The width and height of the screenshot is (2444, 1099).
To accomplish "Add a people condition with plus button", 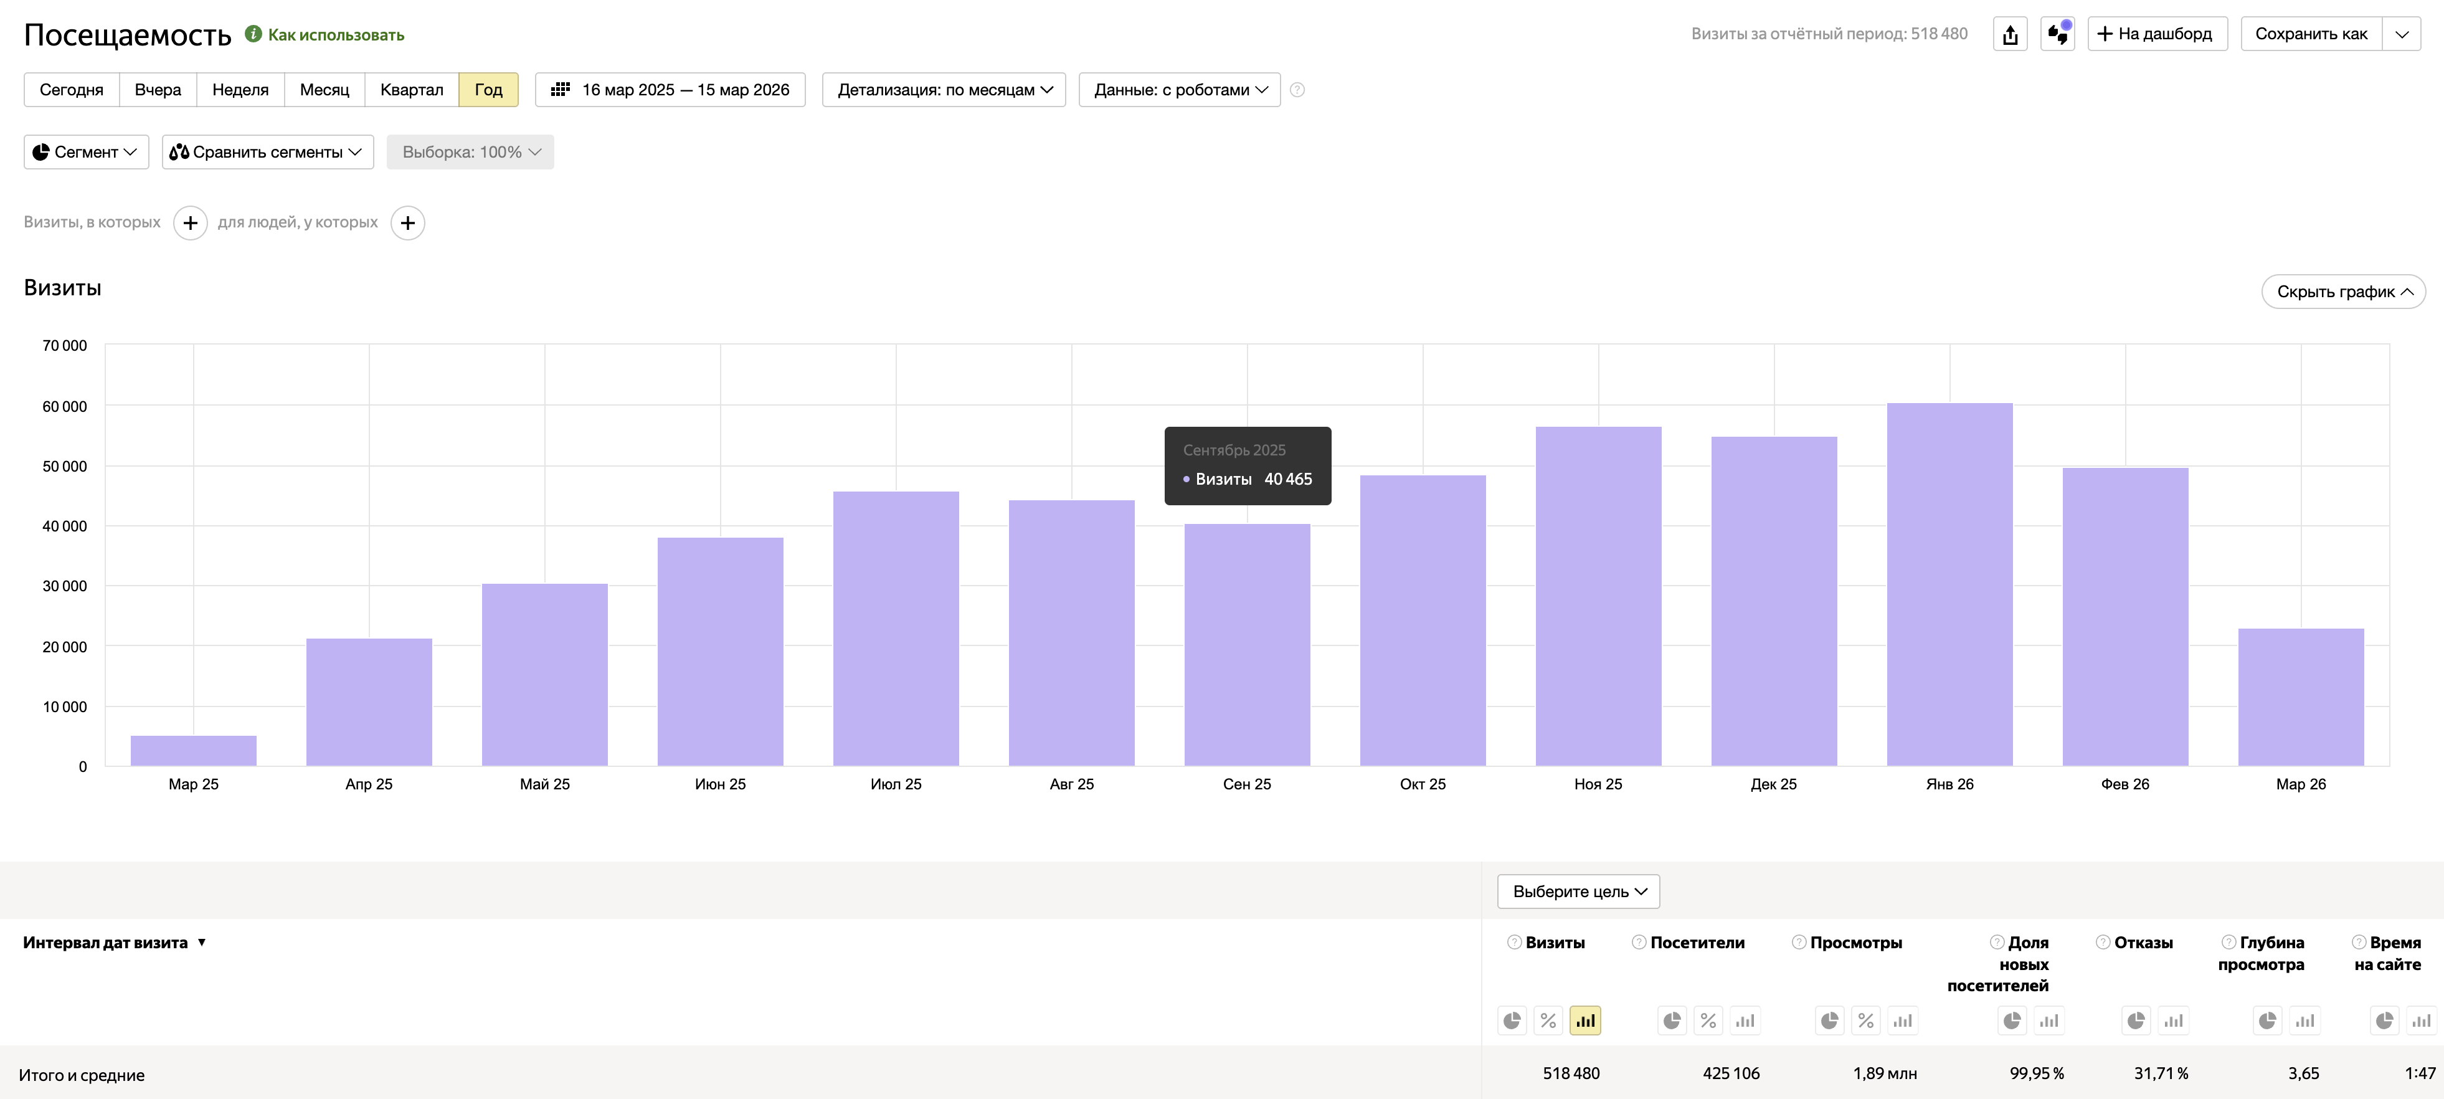I will [408, 223].
